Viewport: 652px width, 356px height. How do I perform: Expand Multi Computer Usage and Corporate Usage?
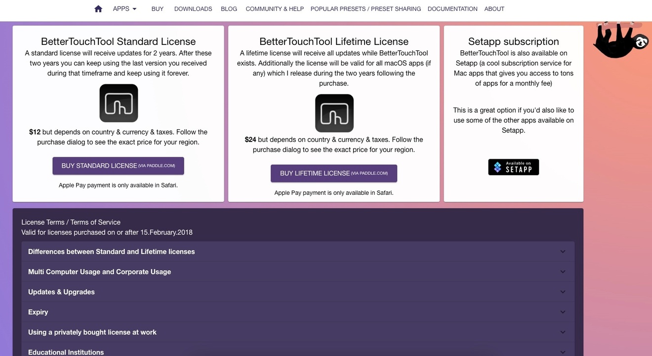pos(298,272)
